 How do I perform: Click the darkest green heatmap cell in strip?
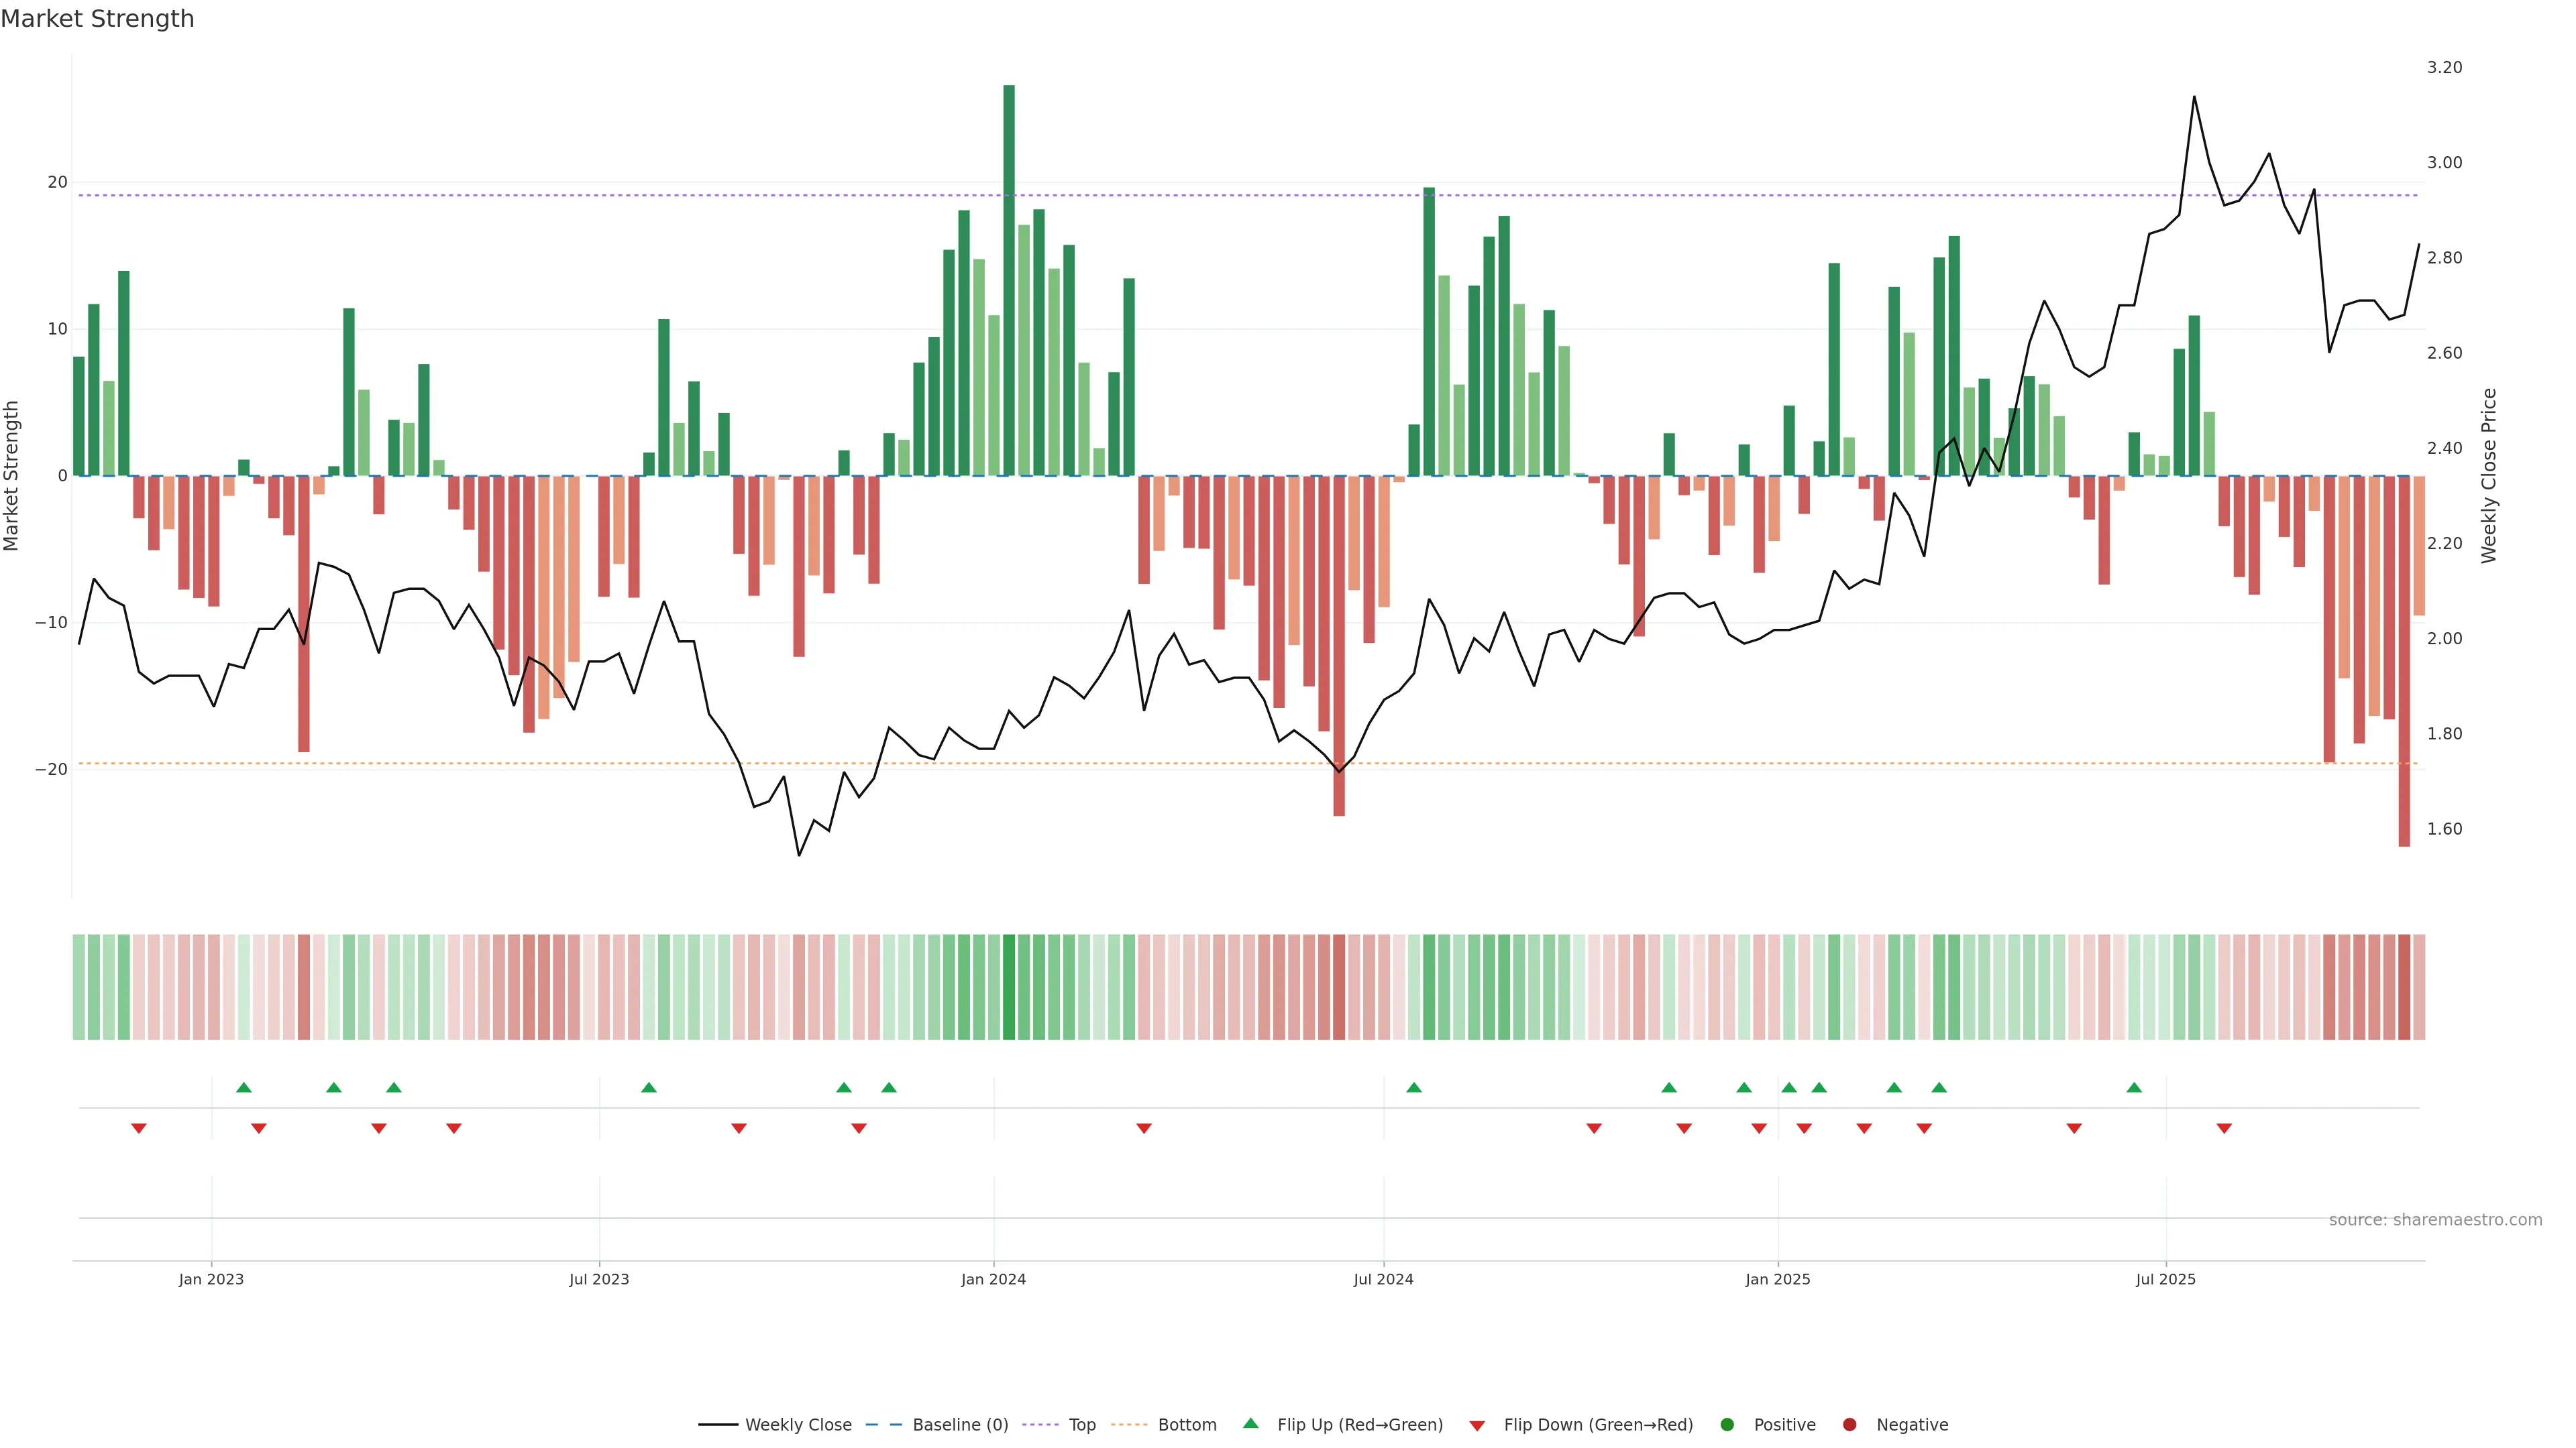(x=1009, y=986)
